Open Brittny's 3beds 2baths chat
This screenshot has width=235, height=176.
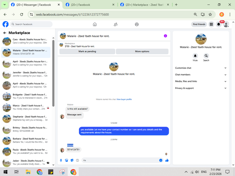(x=26, y=129)
